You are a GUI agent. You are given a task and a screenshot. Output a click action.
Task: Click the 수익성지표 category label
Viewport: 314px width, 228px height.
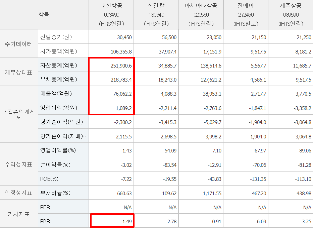pos(18,164)
